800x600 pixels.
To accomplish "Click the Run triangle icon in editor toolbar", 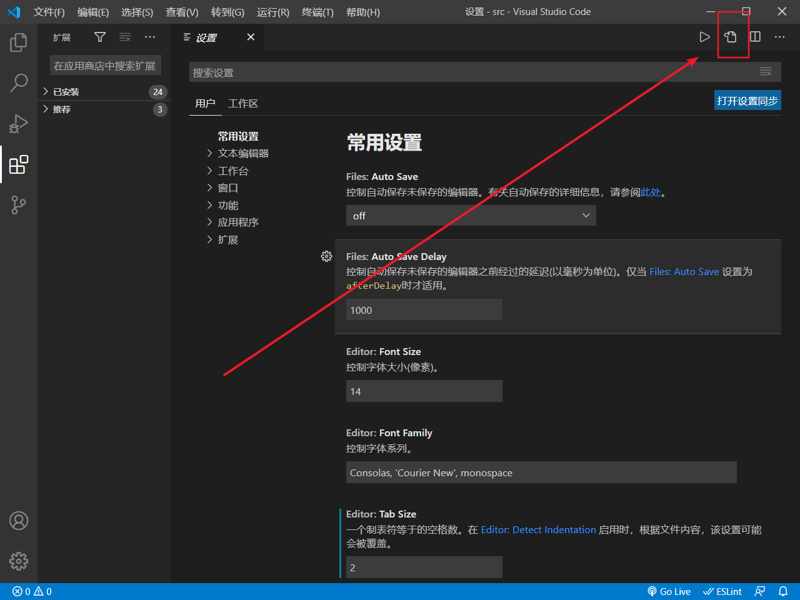I will click(x=704, y=37).
